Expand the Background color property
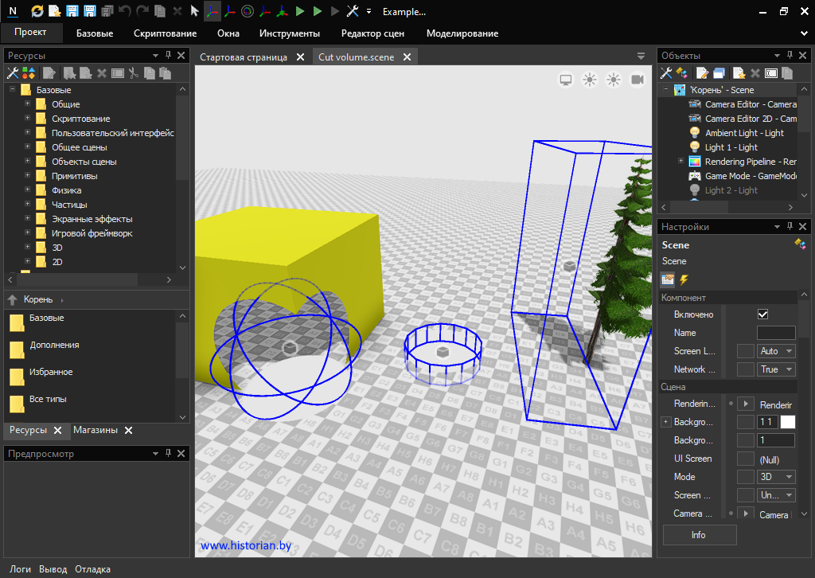The image size is (815, 578). pyautogui.click(x=666, y=422)
